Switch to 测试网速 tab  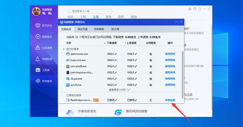(x=83, y=29)
